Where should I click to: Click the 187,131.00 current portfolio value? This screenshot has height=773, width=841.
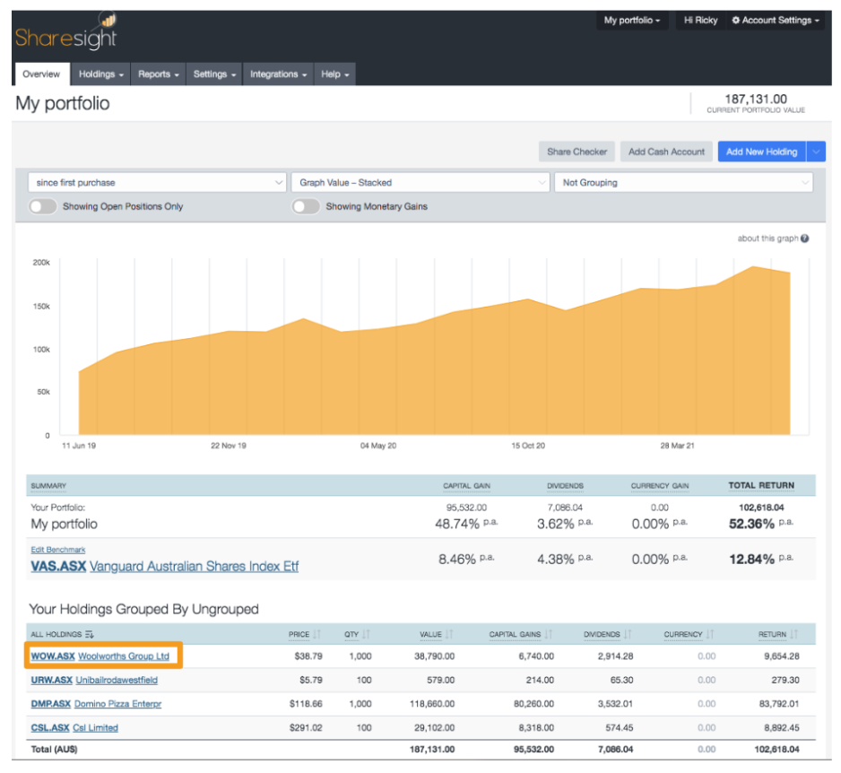pos(756,100)
